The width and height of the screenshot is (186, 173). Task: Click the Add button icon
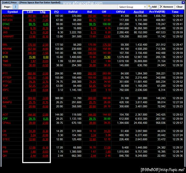point(150,7)
